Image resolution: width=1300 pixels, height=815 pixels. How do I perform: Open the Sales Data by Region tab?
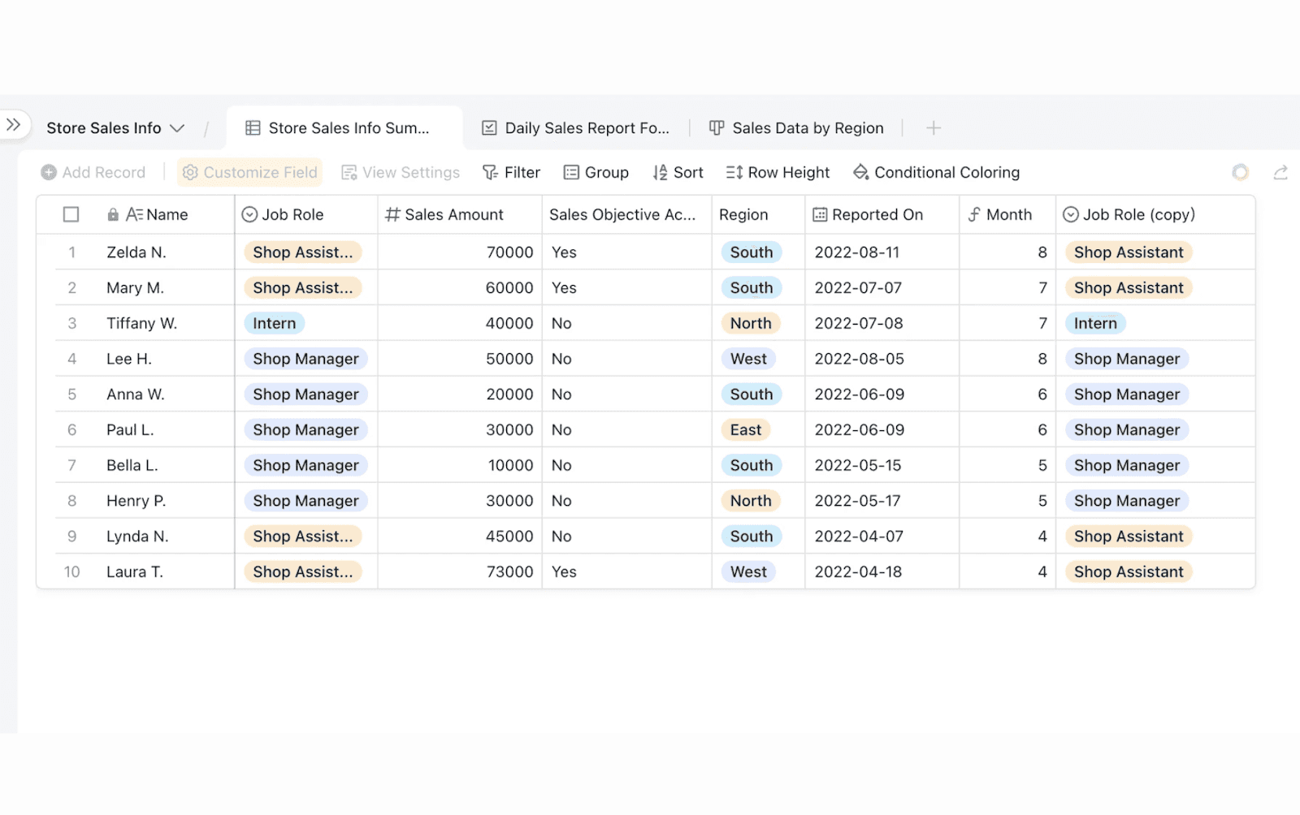pos(796,127)
